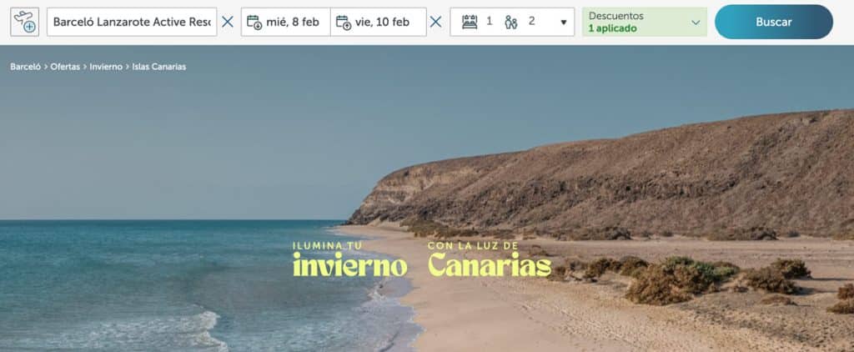
Task: Edit the Barceló Lanzarote Active Resort field
Action: tap(132, 22)
